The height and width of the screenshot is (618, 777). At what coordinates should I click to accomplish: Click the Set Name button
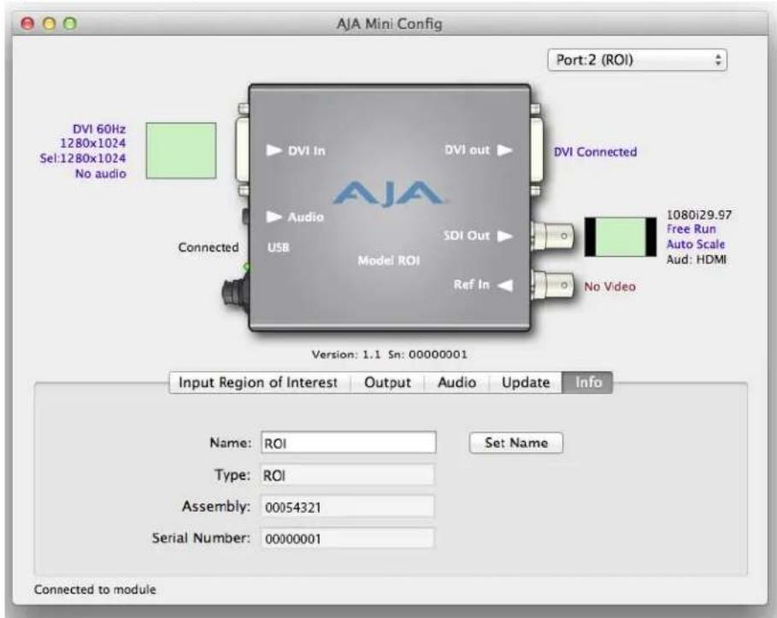click(x=515, y=443)
